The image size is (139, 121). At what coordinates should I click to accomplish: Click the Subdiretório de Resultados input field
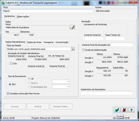107,93
